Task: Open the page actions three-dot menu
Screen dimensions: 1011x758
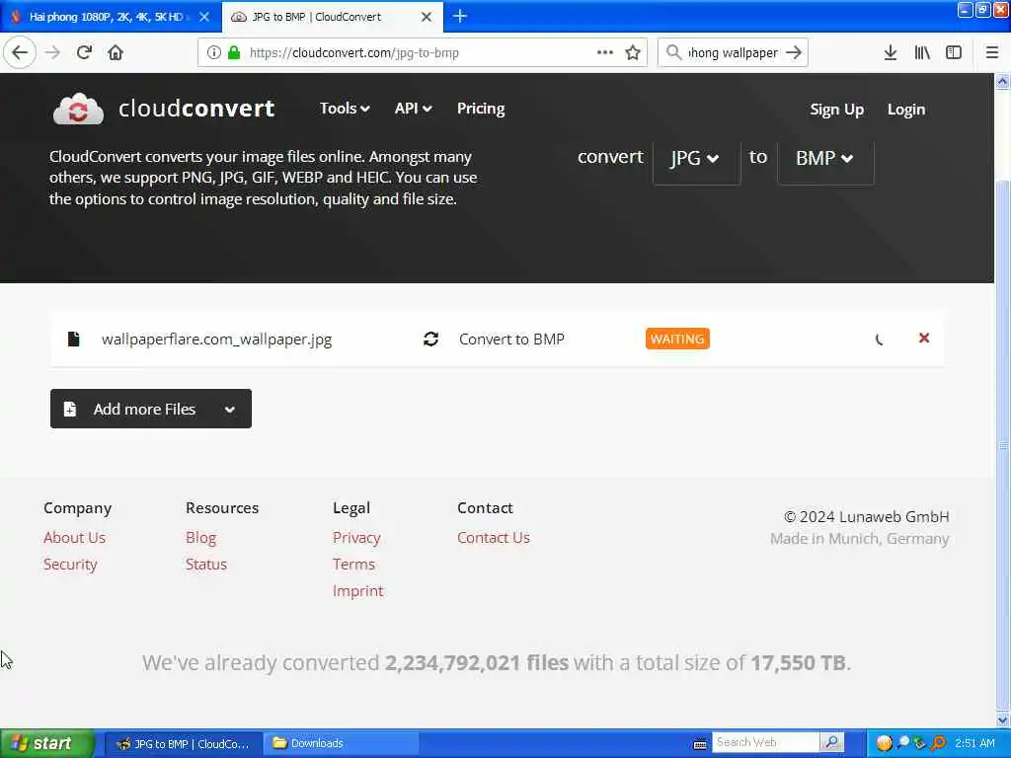Action: point(605,52)
